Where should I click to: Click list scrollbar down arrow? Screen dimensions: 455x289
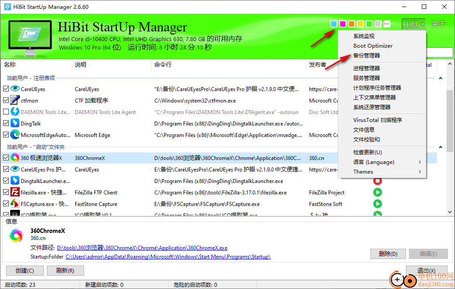(x=450, y=212)
